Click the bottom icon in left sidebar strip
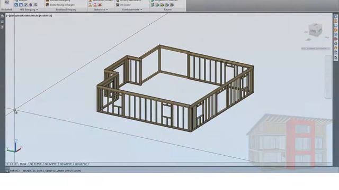This screenshot has width=339, height=190. [x=2, y=27]
